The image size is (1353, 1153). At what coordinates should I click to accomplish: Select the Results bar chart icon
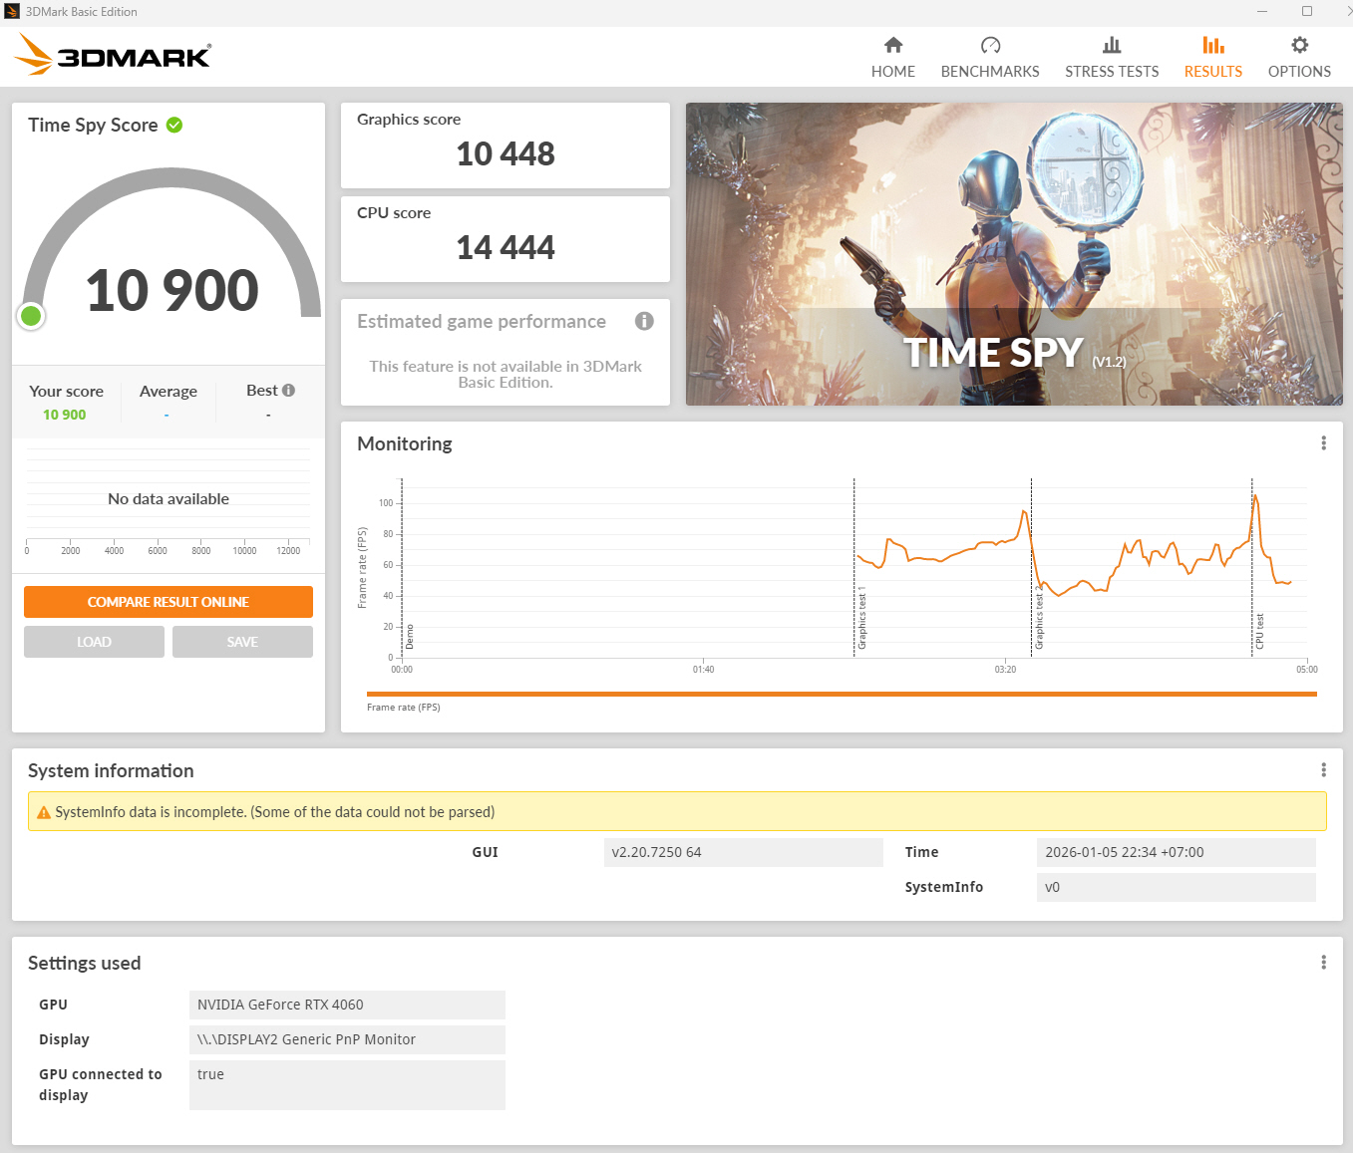point(1212,45)
